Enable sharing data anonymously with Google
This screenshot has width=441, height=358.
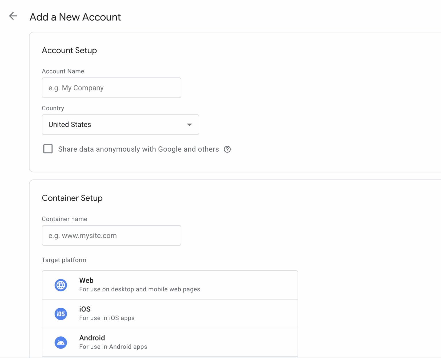pos(48,149)
